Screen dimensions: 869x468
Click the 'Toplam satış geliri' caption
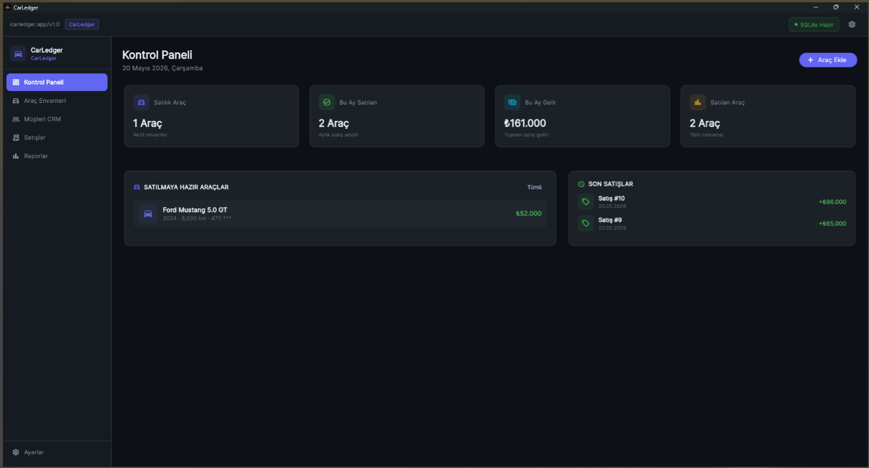pyautogui.click(x=526, y=135)
